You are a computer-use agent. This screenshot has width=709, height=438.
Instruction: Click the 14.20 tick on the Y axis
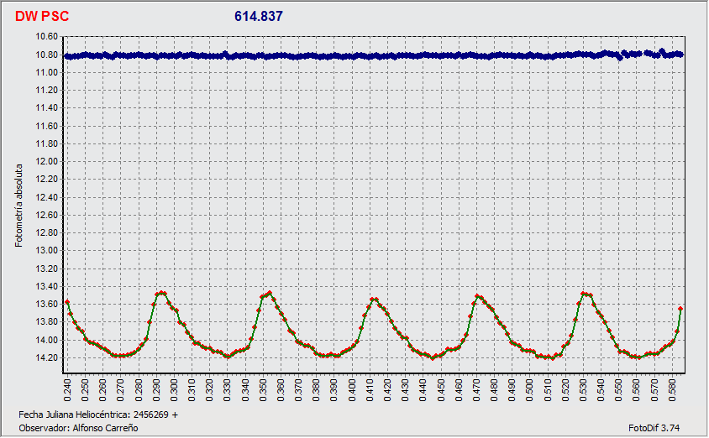click(x=47, y=358)
